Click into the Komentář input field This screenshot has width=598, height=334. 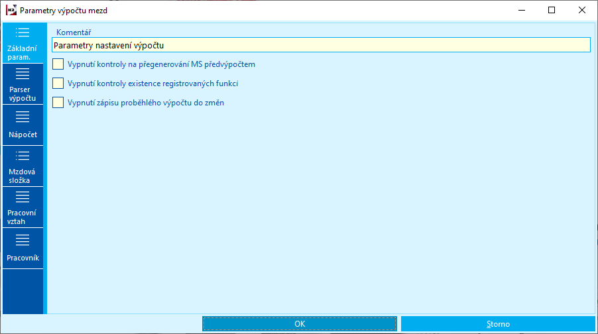[x=321, y=45]
